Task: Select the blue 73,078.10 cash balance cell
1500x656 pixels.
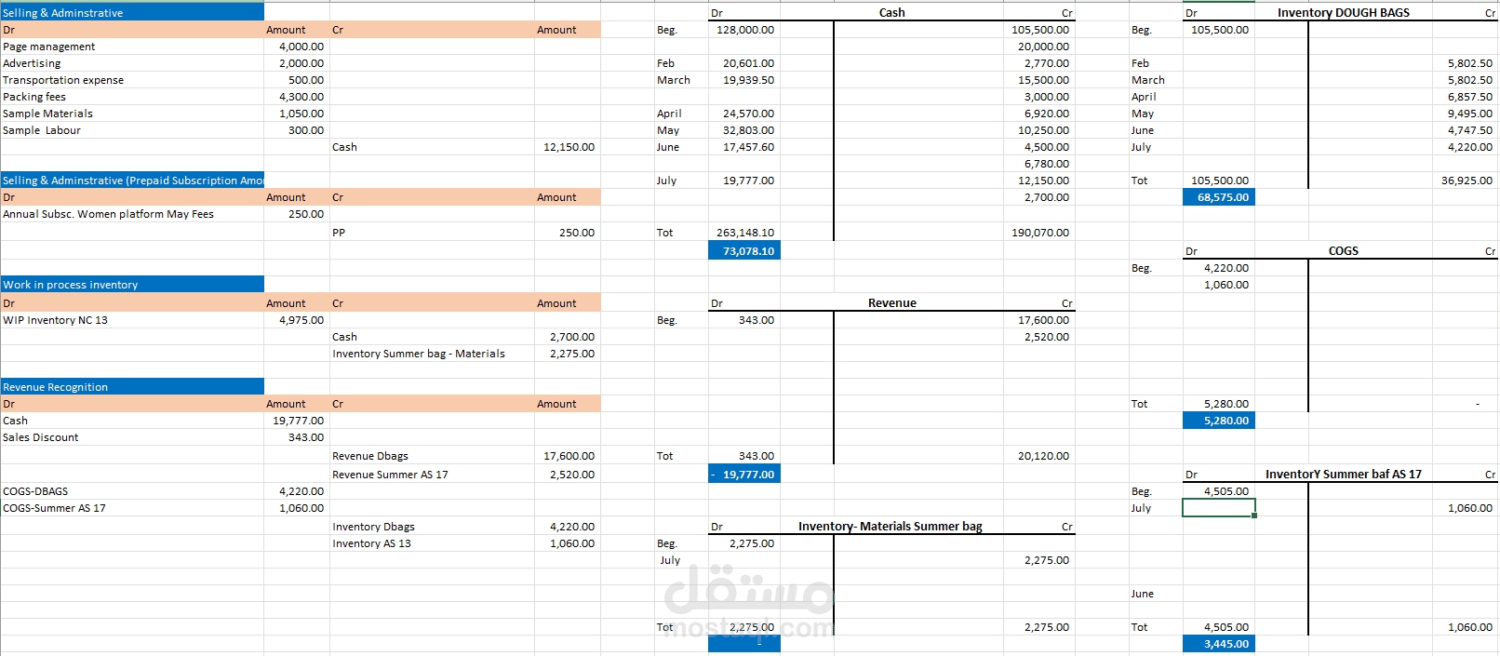Action: [744, 251]
